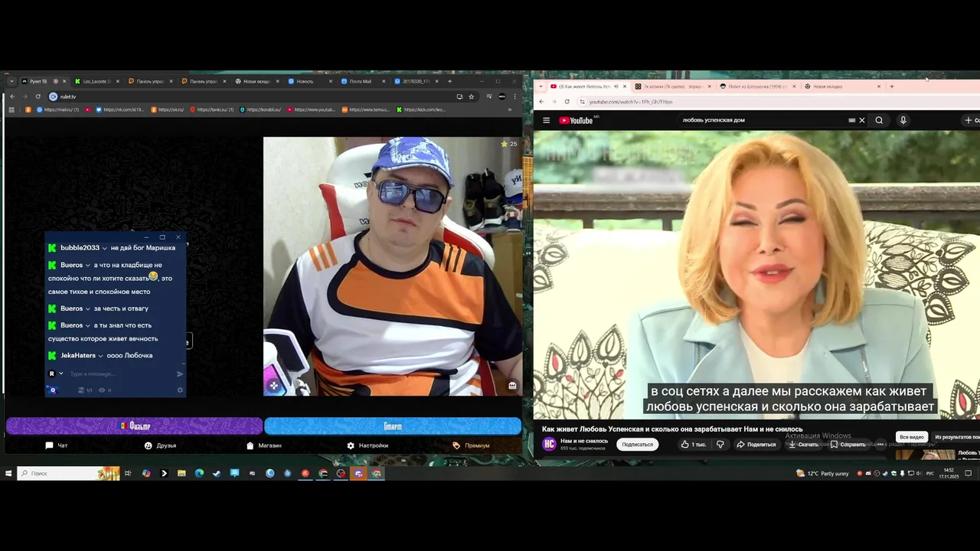Like the video showing 1 тыс.
Screen dimensions: 980x551
click(694, 445)
